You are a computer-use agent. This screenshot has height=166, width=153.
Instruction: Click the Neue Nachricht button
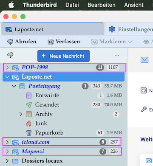tap(63, 56)
